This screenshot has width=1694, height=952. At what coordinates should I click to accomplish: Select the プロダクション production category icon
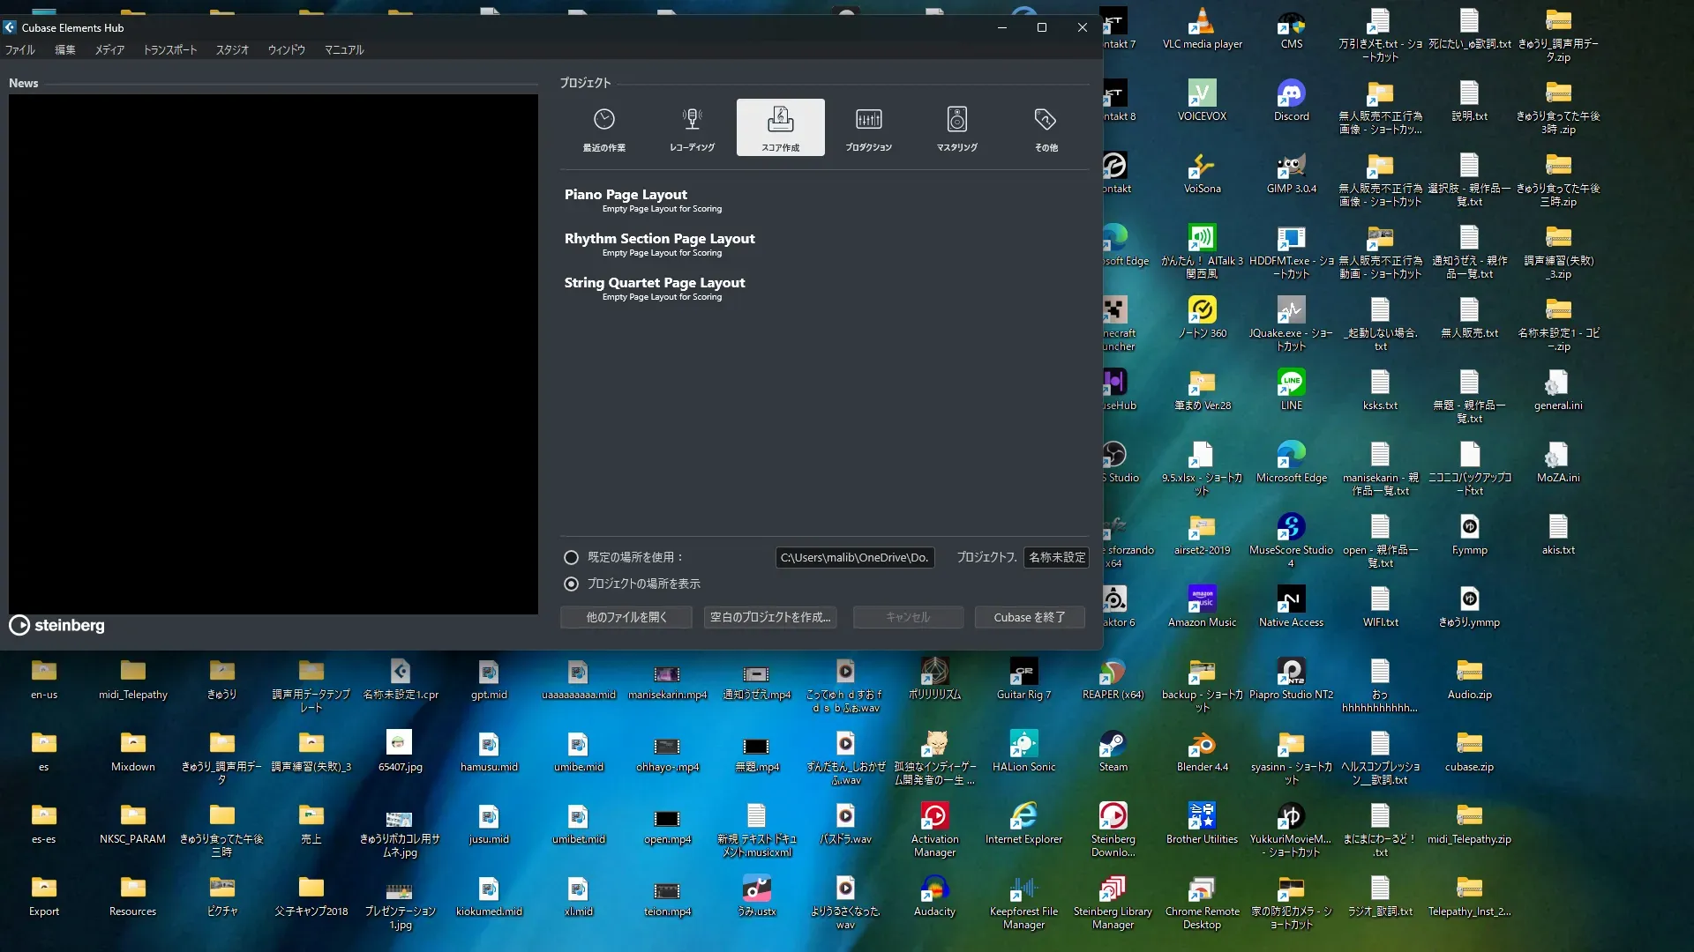[868, 128]
